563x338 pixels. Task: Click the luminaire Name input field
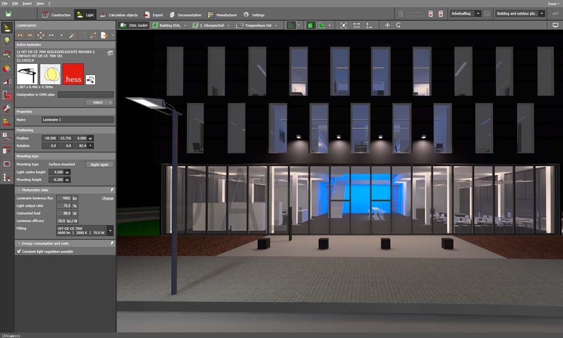77,120
